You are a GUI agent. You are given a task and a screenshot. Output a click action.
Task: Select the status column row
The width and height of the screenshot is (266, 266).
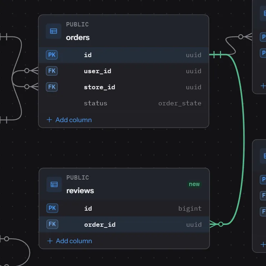(x=124, y=103)
